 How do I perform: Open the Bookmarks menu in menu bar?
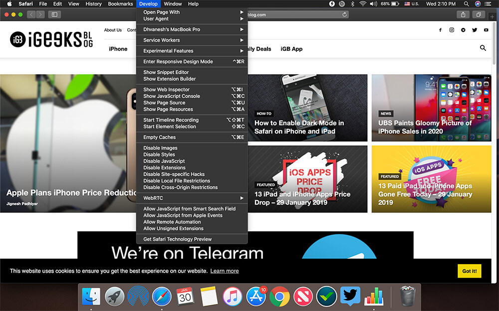click(x=120, y=4)
